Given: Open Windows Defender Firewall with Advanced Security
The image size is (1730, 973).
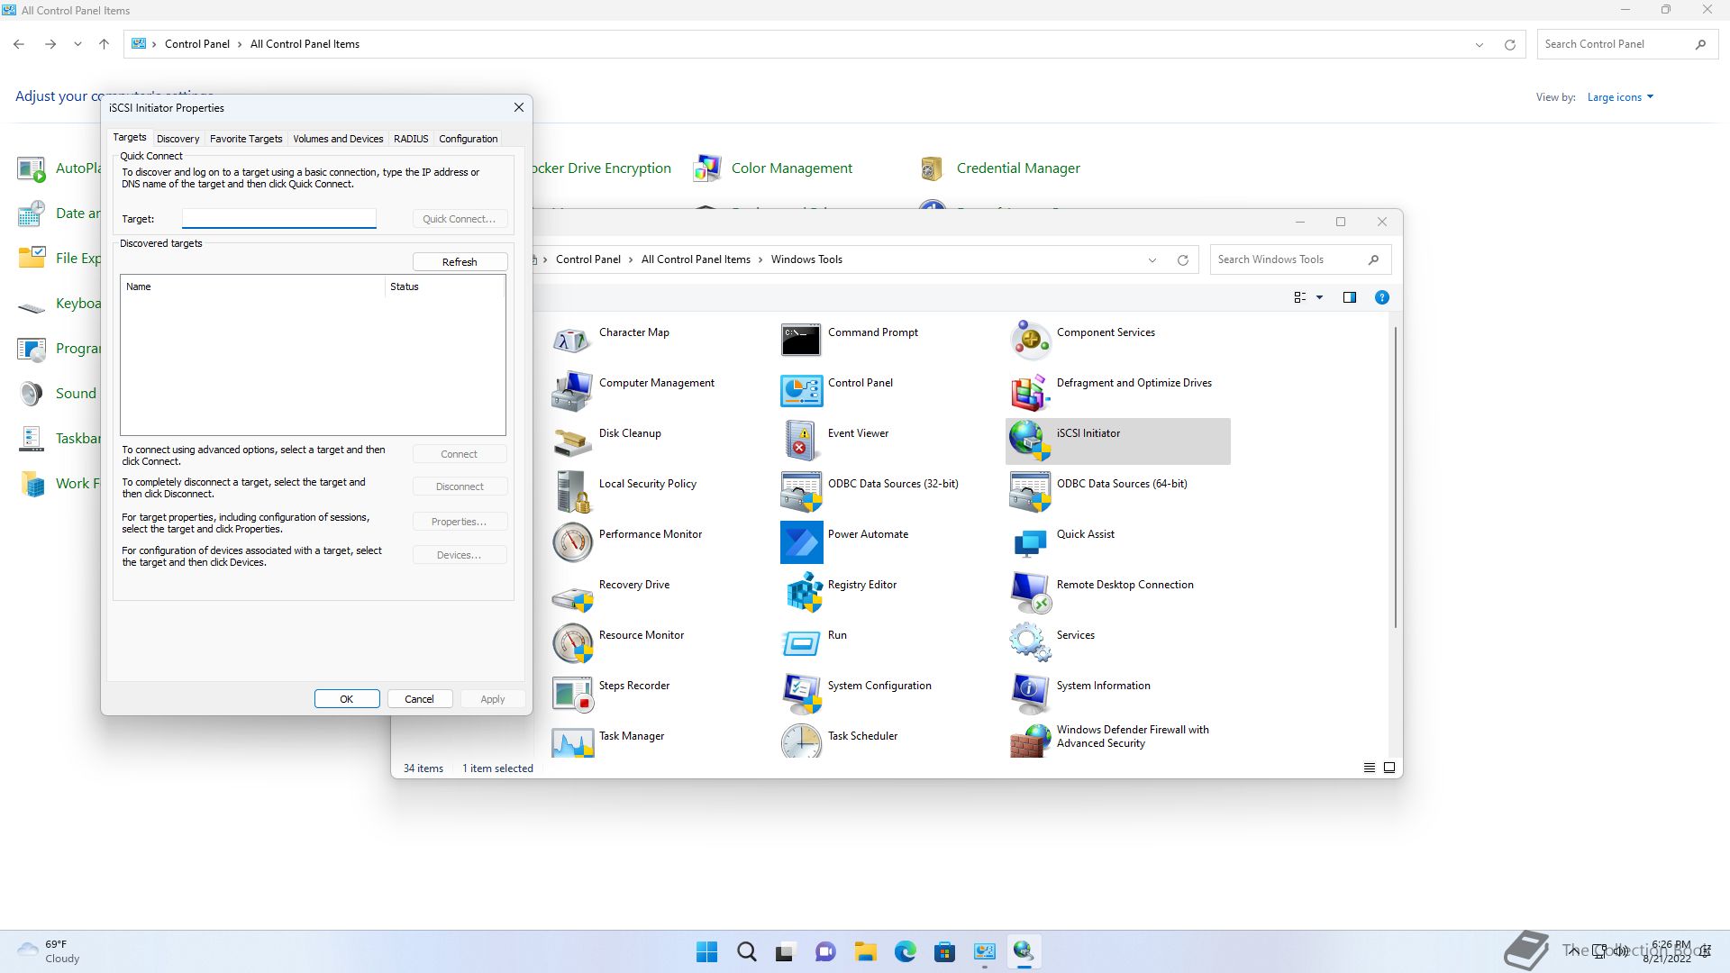Looking at the screenshot, I should (x=1030, y=741).
